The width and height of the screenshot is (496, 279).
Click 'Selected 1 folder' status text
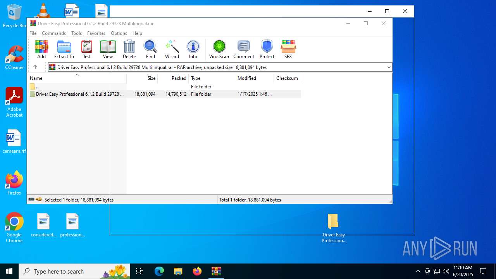[79, 200]
